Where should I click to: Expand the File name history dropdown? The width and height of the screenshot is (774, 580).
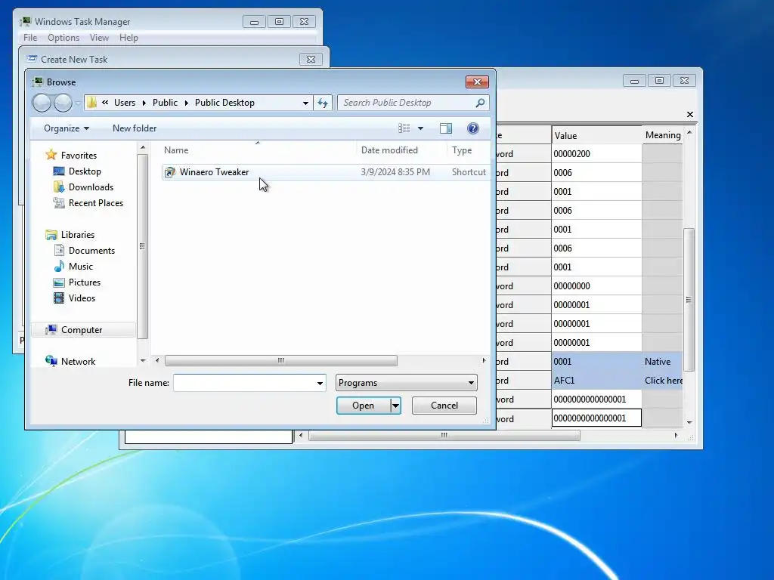click(320, 383)
